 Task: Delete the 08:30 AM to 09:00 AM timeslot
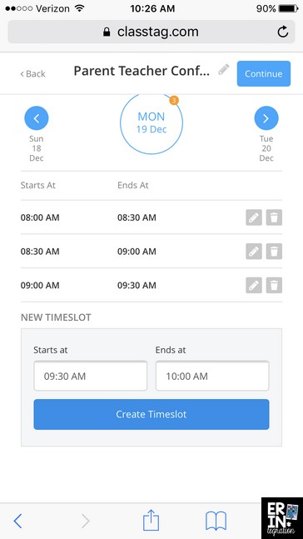pyautogui.click(x=274, y=252)
